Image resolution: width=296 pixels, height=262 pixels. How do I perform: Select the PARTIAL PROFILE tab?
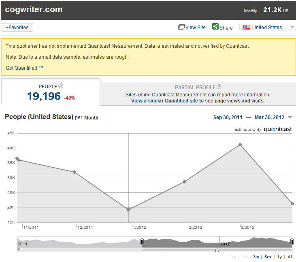[198, 94]
